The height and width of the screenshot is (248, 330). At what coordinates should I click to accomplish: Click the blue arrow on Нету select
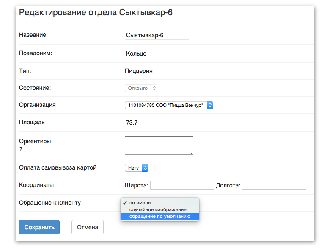pyautogui.click(x=145, y=168)
